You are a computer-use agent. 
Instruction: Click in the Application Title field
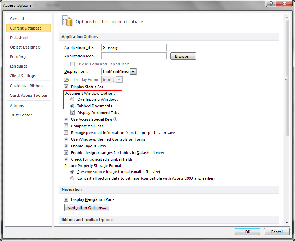click(x=134, y=47)
